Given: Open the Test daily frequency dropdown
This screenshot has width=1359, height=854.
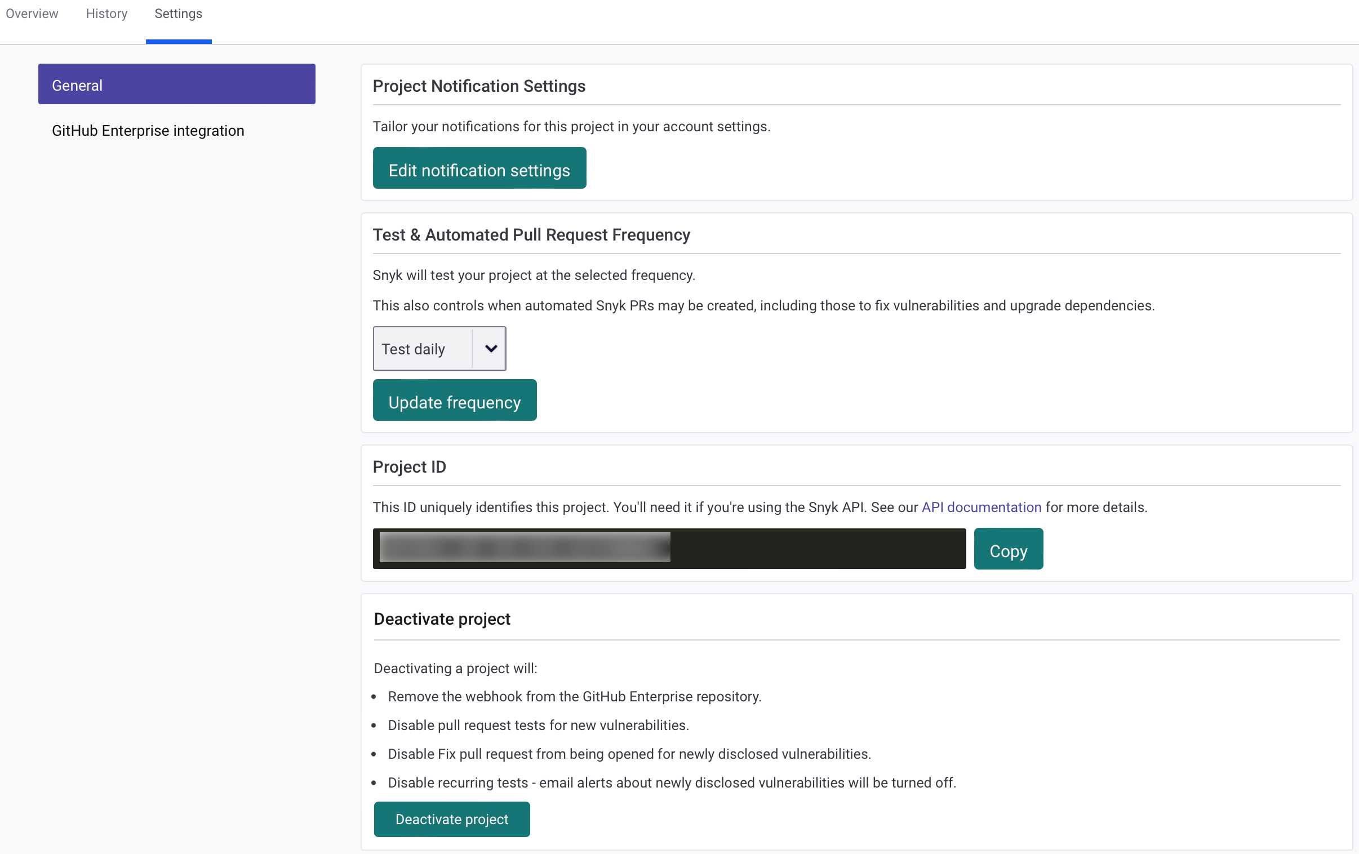Looking at the screenshot, I should (x=421, y=349).
